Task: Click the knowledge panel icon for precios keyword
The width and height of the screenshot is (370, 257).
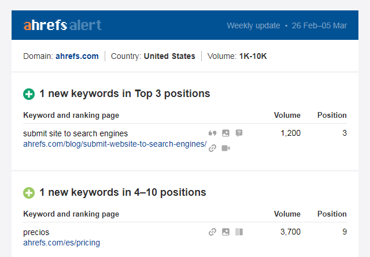Action: click(239, 232)
